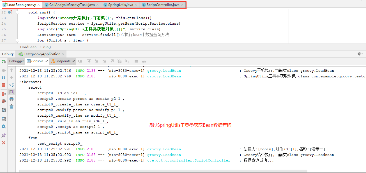Screen dimensions: 366x173
Task: Resume the paused debug session
Action: pos(4,70)
